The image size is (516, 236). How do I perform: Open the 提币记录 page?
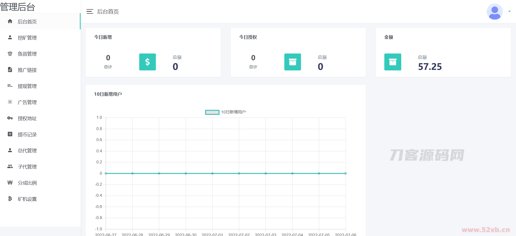point(27,134)
